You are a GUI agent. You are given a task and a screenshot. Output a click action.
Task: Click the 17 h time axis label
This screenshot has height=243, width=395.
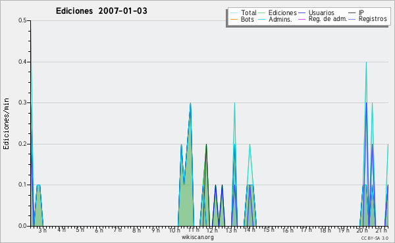click(x=305, y=230)
